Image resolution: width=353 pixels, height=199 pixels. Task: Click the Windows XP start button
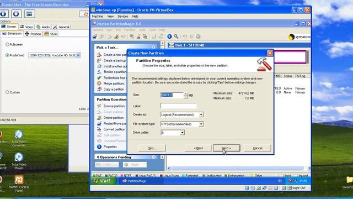pos(103,181)
